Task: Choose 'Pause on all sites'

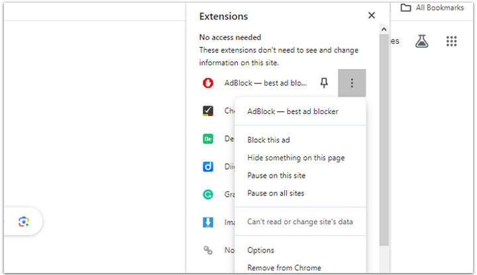Action: coord(275,193)
